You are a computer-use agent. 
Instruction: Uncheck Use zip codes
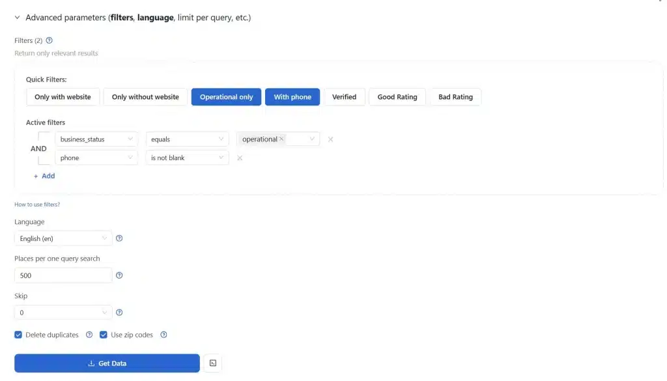(x=104, y=335)
